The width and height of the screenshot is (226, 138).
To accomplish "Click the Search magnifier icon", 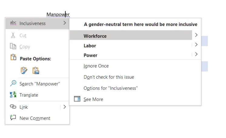I will click(13, 84).
